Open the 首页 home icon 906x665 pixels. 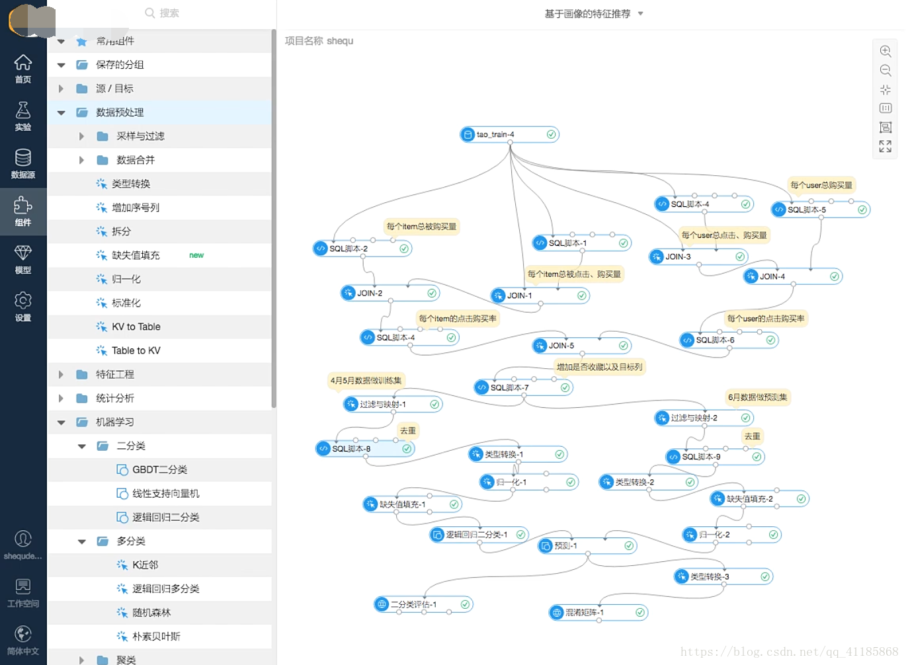click(23, 62)
